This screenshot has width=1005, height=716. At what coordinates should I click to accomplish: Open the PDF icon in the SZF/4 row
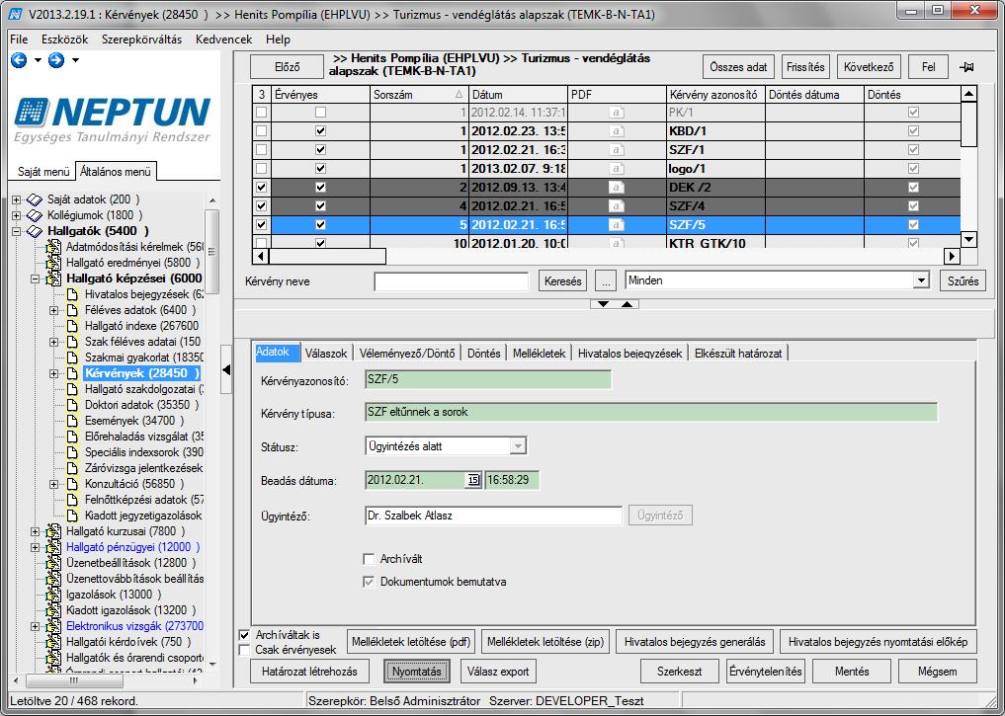617,206
